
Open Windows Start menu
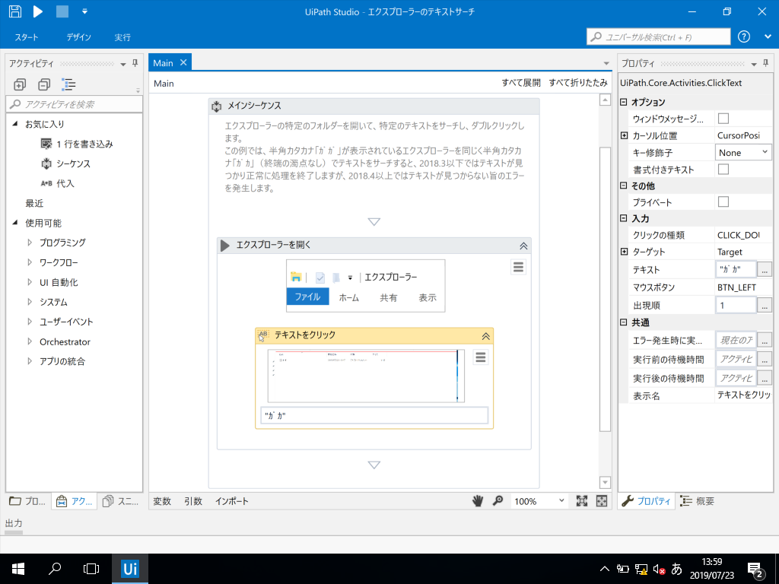click(18, 569)
